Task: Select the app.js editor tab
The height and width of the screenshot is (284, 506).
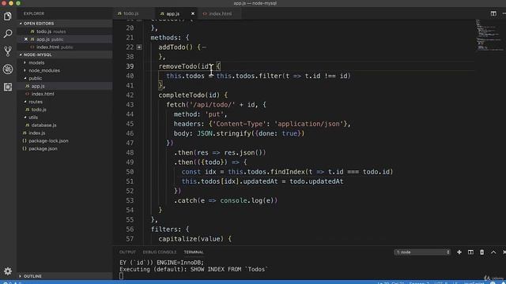Action: [x=172, y=13]
